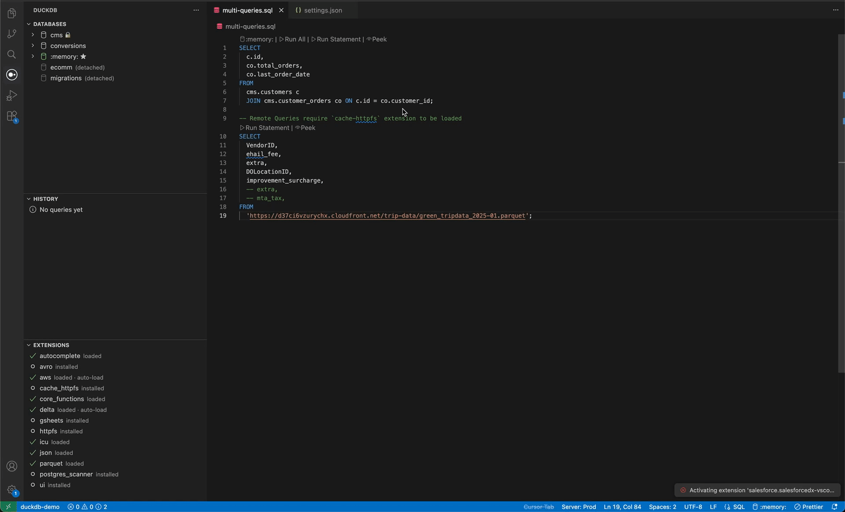Open DuckDB panel more actions ellipsis

(196, 10)
